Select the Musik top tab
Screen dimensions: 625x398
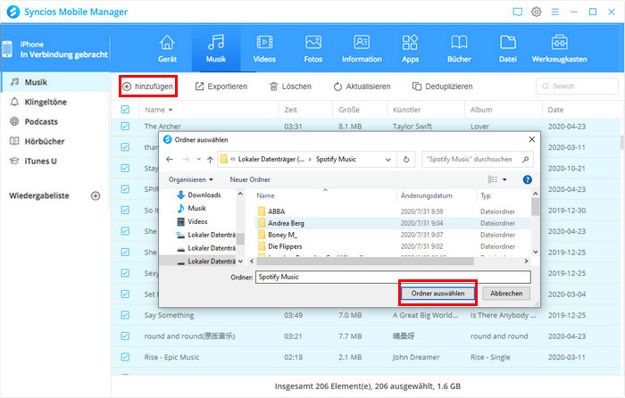click(216, 49)
